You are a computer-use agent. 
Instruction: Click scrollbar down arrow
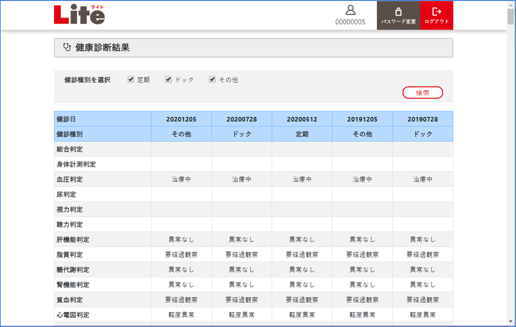tap(510, 322)
